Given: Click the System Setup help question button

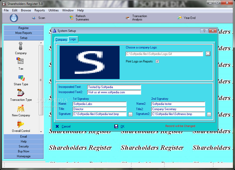Looking at the screenshot, I should pyautogui.click(x=204, y=31).
